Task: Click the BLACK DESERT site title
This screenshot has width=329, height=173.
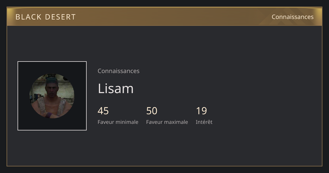Action: pos(46,17)
